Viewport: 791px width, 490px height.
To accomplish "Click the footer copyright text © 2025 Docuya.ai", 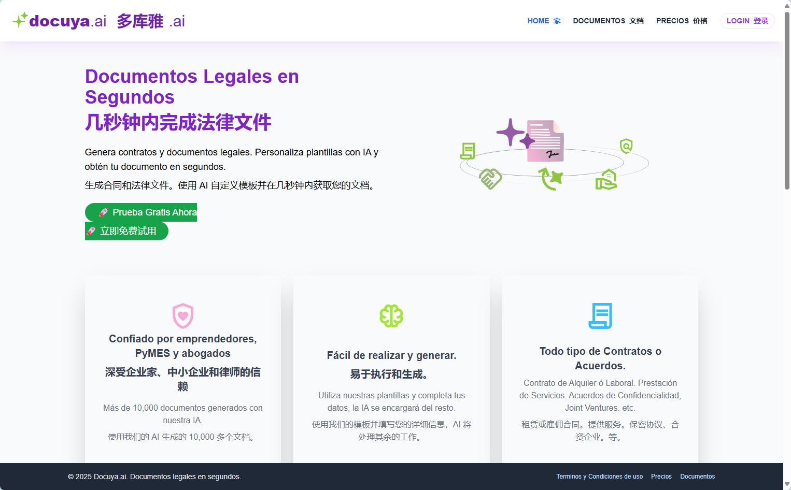I will [154, 477].
